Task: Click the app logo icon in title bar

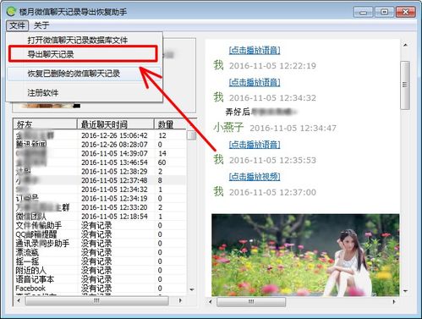Action: tap(12, 12)
